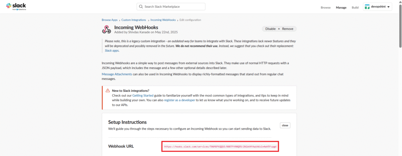This screenshot has width=402, height=156.
Task: Select the Incoming WebHooks app icon
Action: coord(106,29)
